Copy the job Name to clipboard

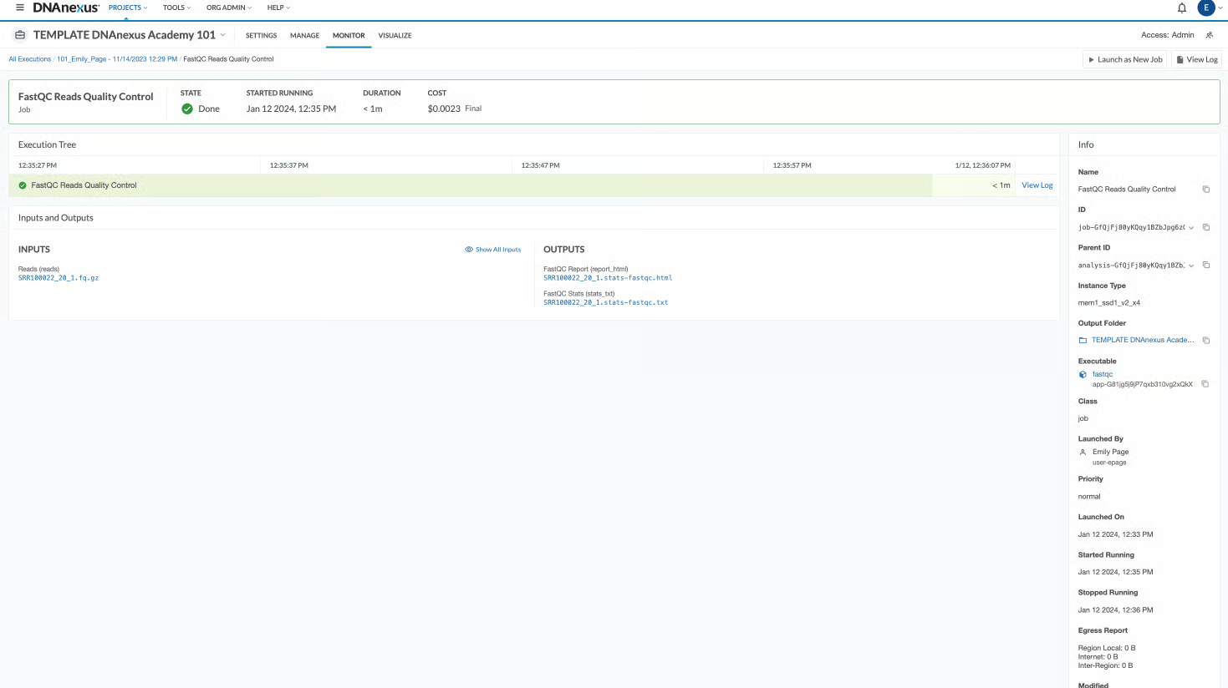point(1205,190)
